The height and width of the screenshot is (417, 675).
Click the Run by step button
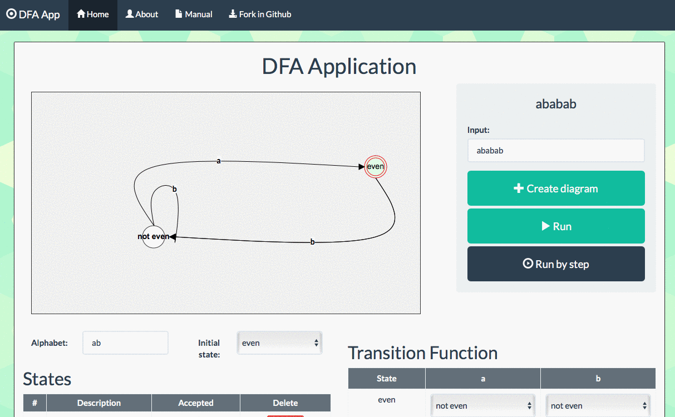tap(556, 264)
